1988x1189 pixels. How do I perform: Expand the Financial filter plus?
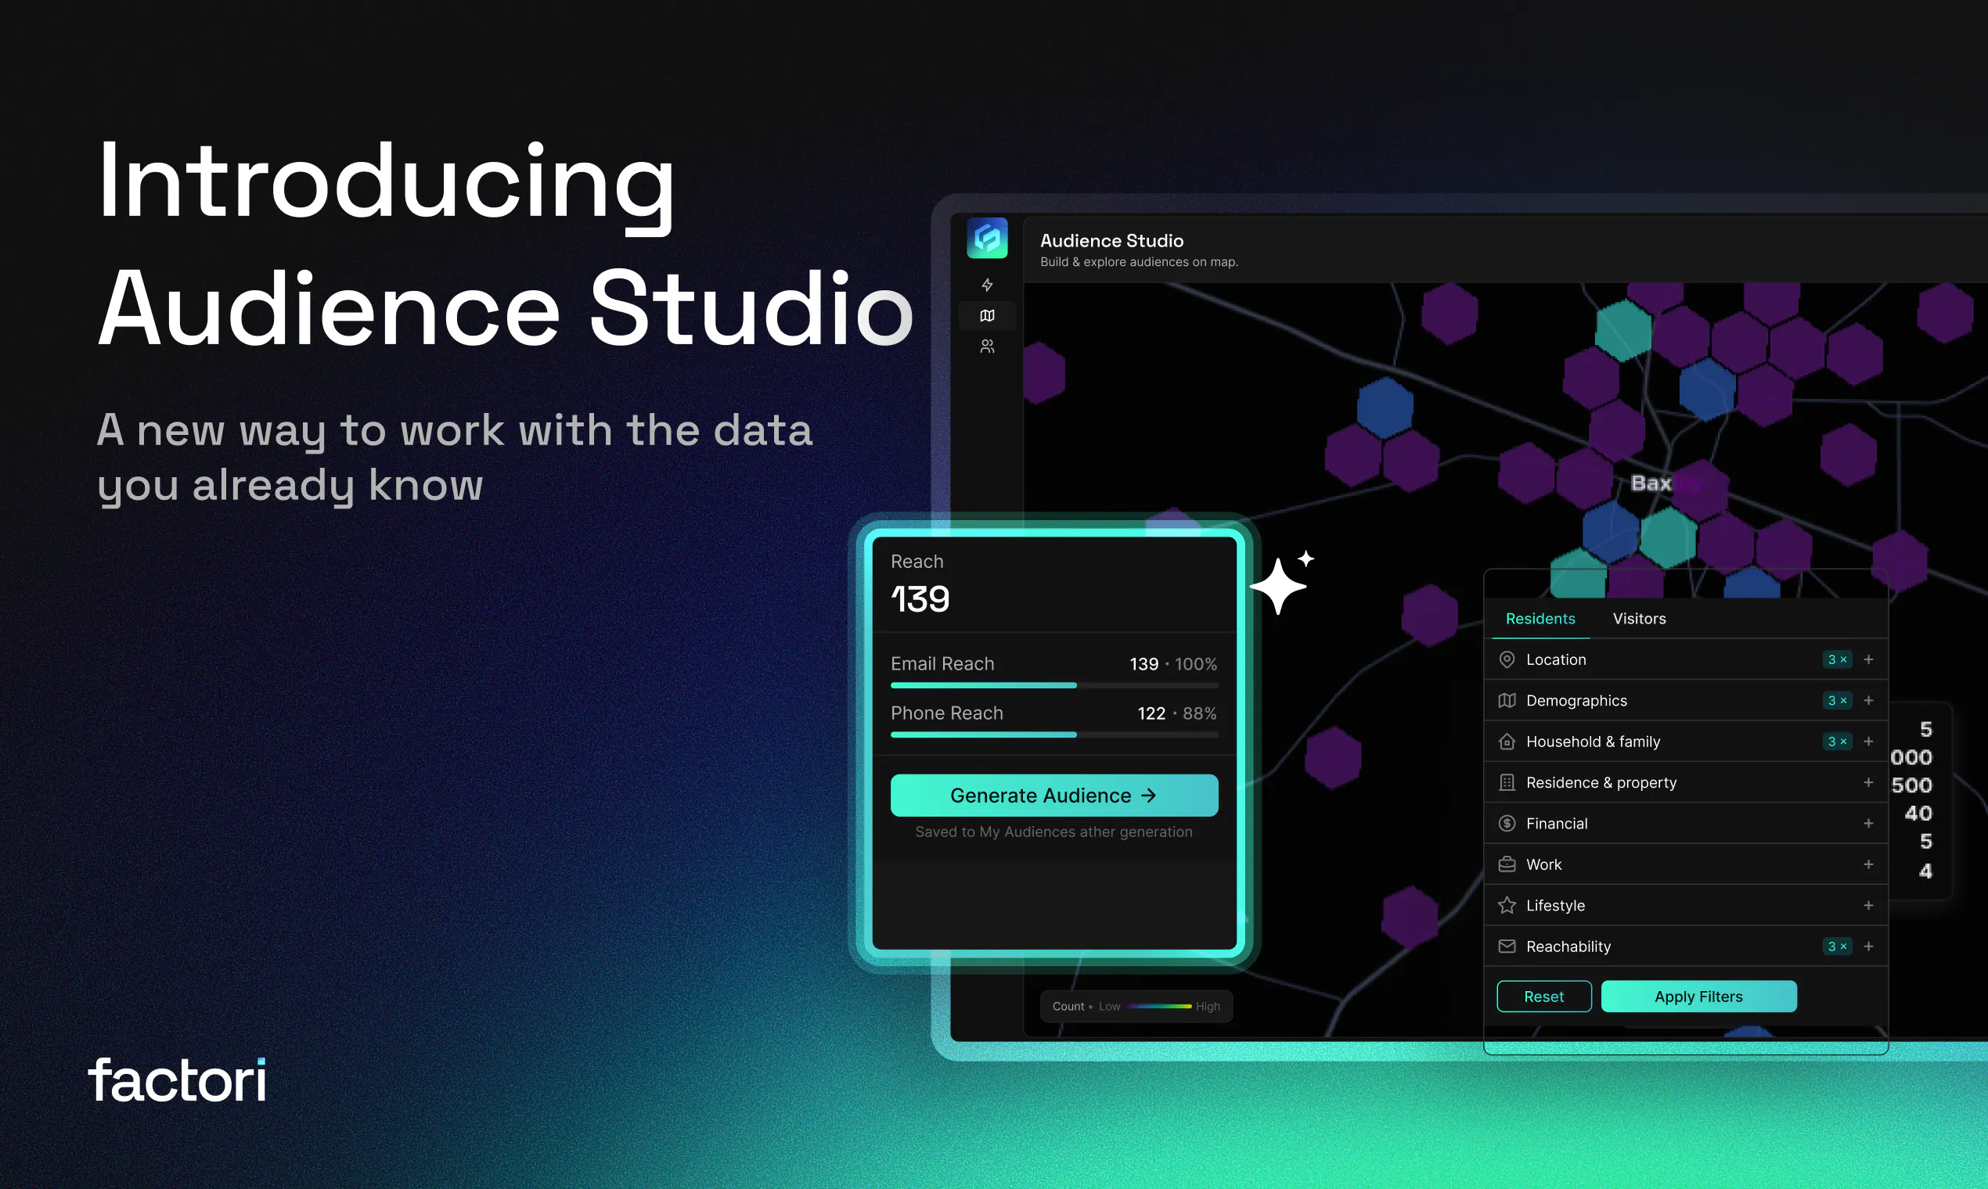tap(1867, 823)
